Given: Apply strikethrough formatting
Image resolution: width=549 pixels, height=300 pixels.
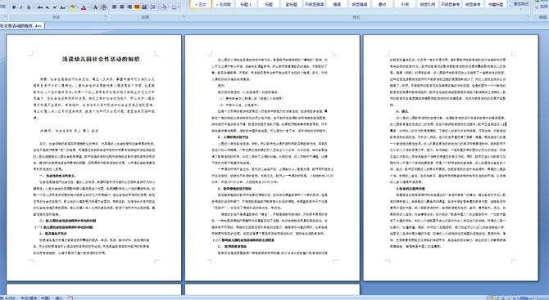Looking at the screenshot, I should coord(40,7).
